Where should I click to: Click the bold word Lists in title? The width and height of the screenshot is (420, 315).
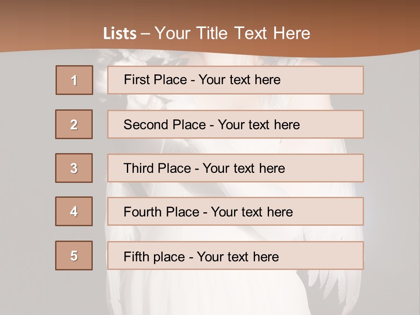[119, 34]
